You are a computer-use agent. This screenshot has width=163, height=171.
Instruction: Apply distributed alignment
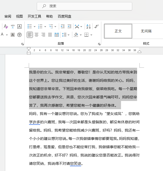57,35
